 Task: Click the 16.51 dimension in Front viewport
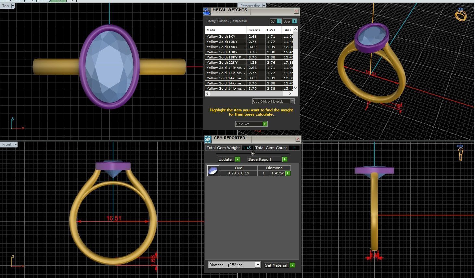click(x=114, y=219)
